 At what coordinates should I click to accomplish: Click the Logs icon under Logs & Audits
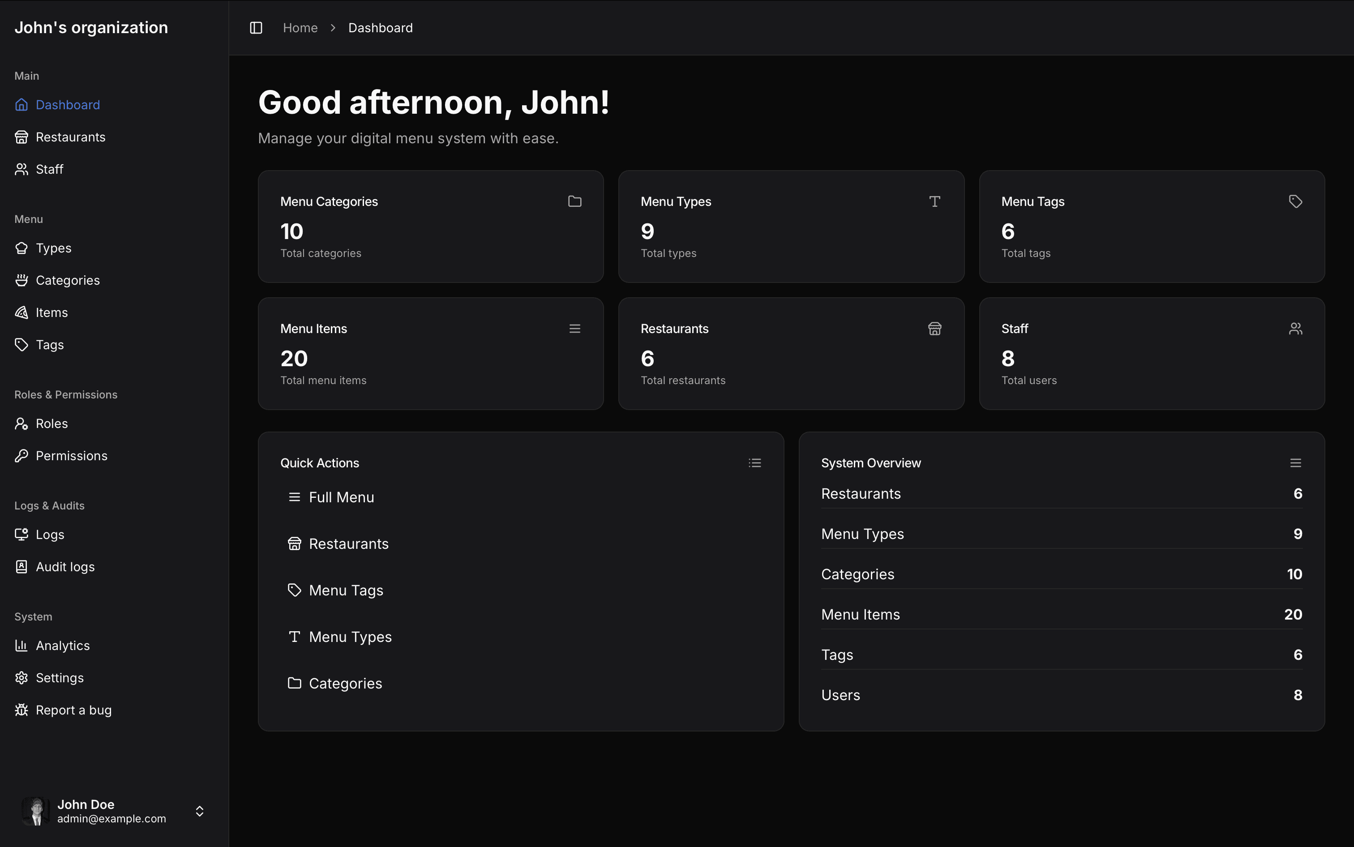21,534
